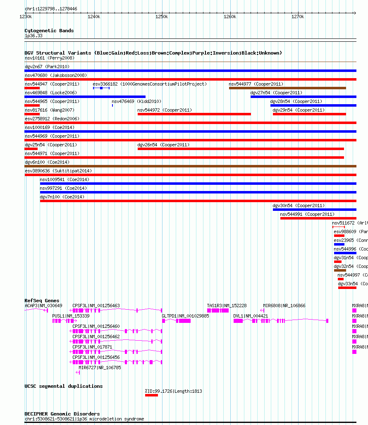Click the nsv470680 (Jakobsson2008) label
The width and height of the screenshot is (368, 425).
(55, 75)
